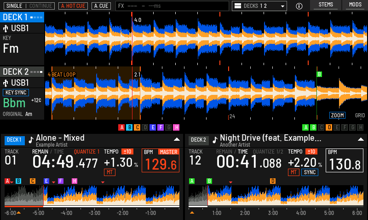Click Deck 1 key Fm display
The image size is (368, 220).
(11, 49)
